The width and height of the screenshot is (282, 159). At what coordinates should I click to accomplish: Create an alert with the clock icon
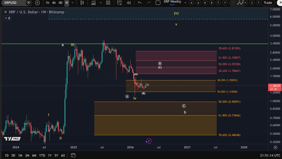tap(119, 3)
